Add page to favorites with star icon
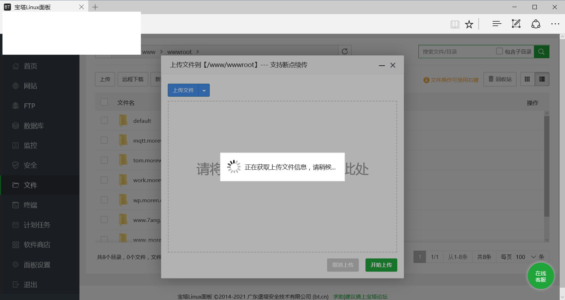Viewport: 565px width, 300px height. click(x=469, y=24)
